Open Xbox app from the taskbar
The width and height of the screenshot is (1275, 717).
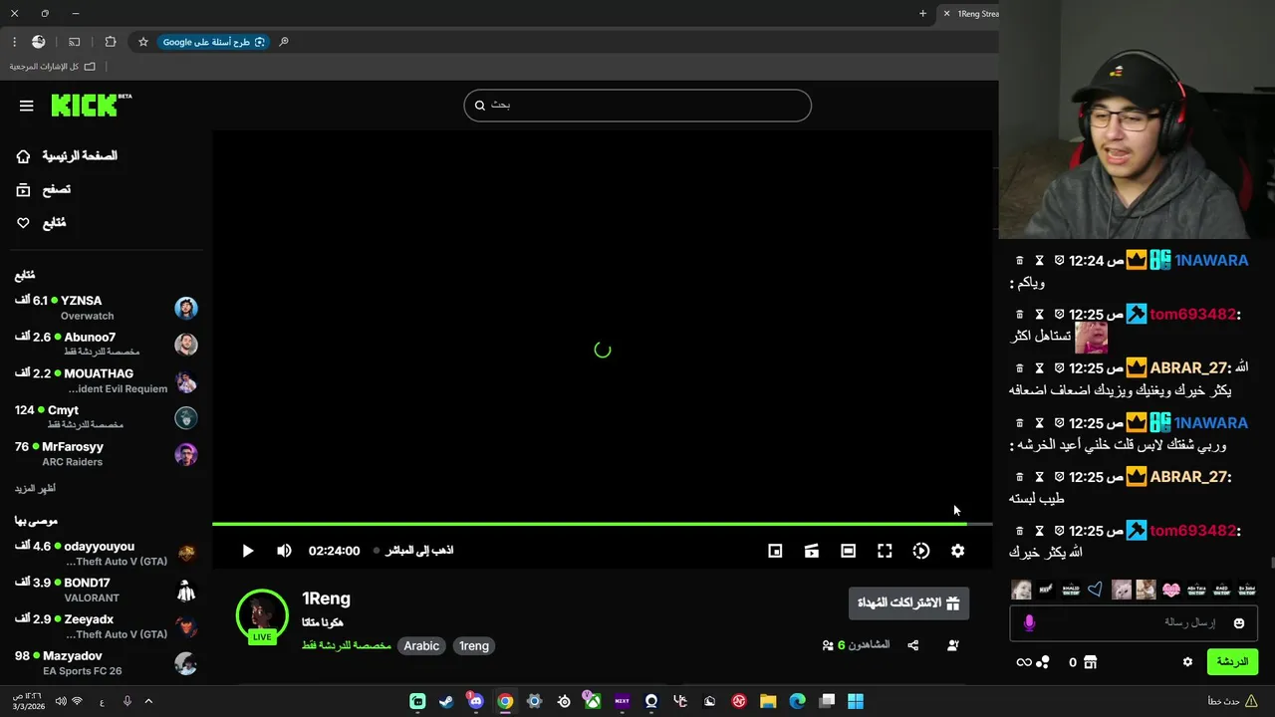[x=592, y=701]
